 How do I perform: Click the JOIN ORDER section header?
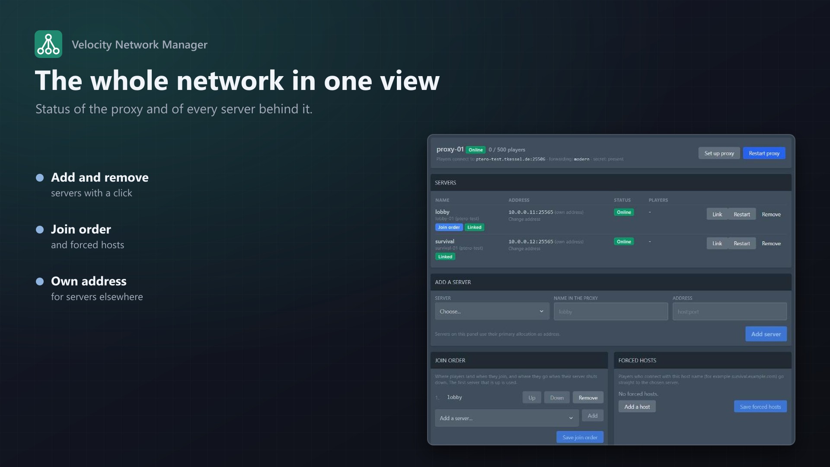coord(519,360)
